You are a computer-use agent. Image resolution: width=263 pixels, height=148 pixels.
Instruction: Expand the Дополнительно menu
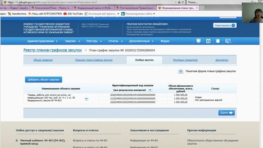141,41
